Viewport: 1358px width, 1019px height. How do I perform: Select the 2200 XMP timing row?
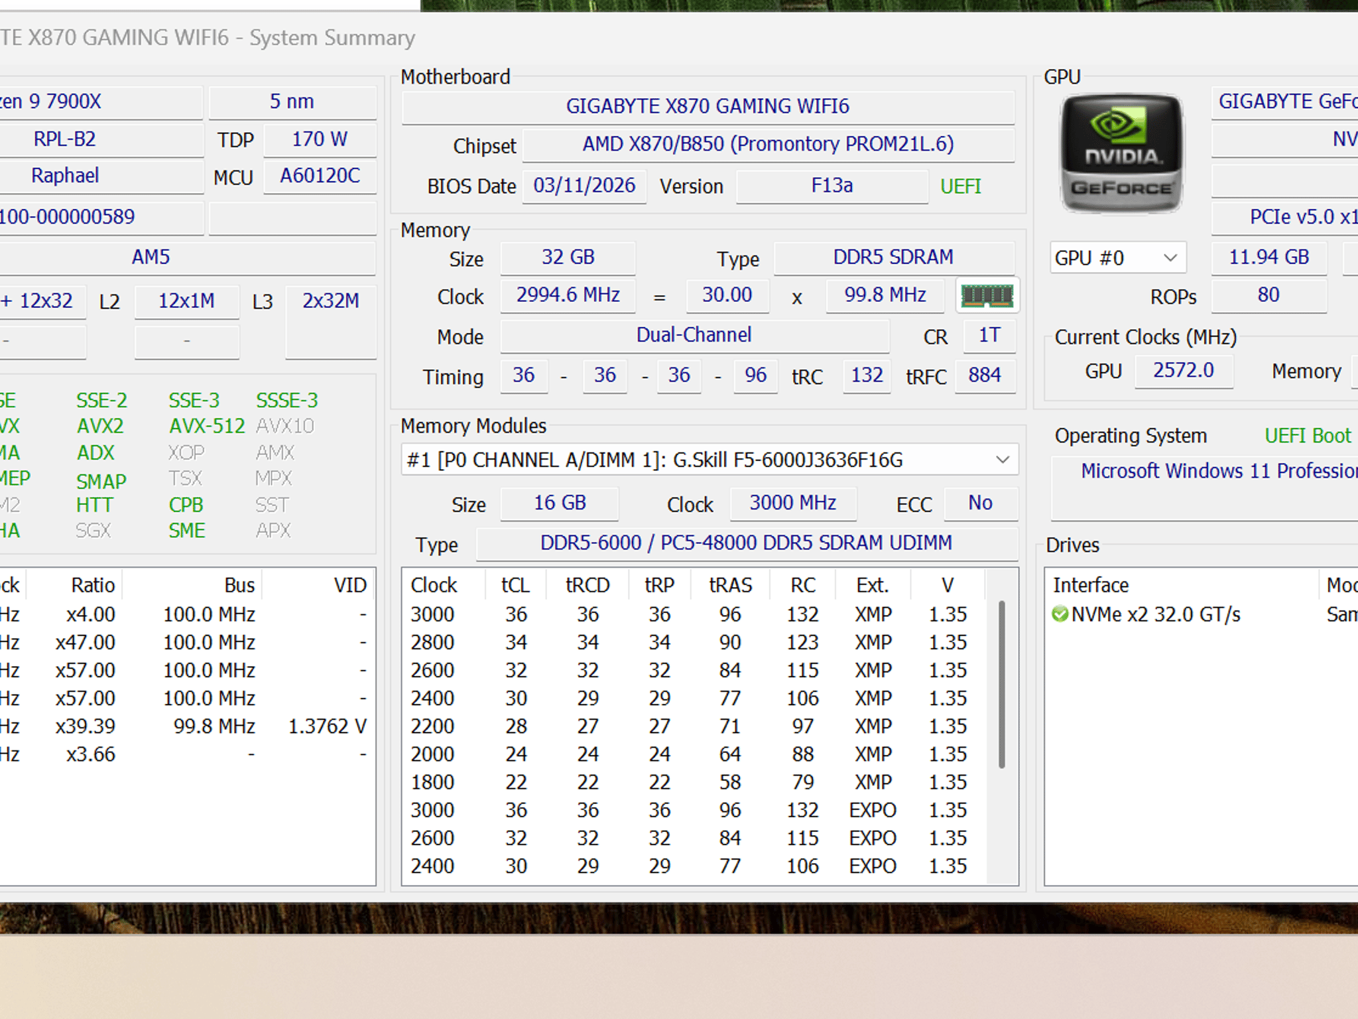tap(694, 726)
